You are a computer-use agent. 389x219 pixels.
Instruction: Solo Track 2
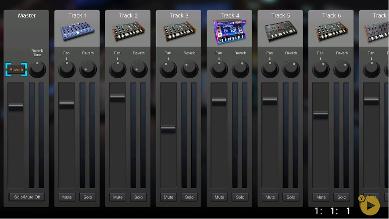pyautogui.click(x=139, y=197)
